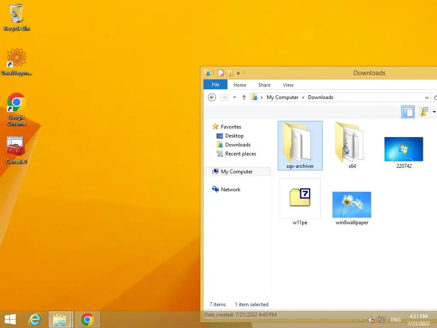Click the Downloads window system icon

[x=208, y=73]
